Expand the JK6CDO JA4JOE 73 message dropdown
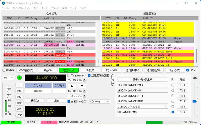 pos(166,107)
